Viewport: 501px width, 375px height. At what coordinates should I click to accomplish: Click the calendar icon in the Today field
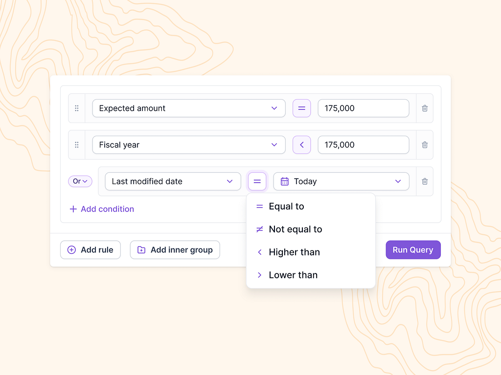pos(284,181)
